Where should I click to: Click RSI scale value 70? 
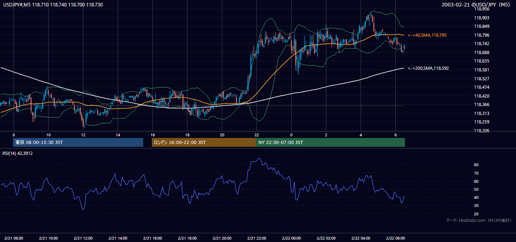tap(476, 173)
